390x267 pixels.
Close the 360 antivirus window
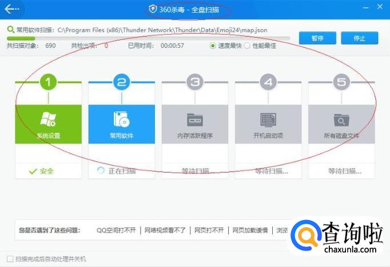pyautogui.click(x=380, y=7)
